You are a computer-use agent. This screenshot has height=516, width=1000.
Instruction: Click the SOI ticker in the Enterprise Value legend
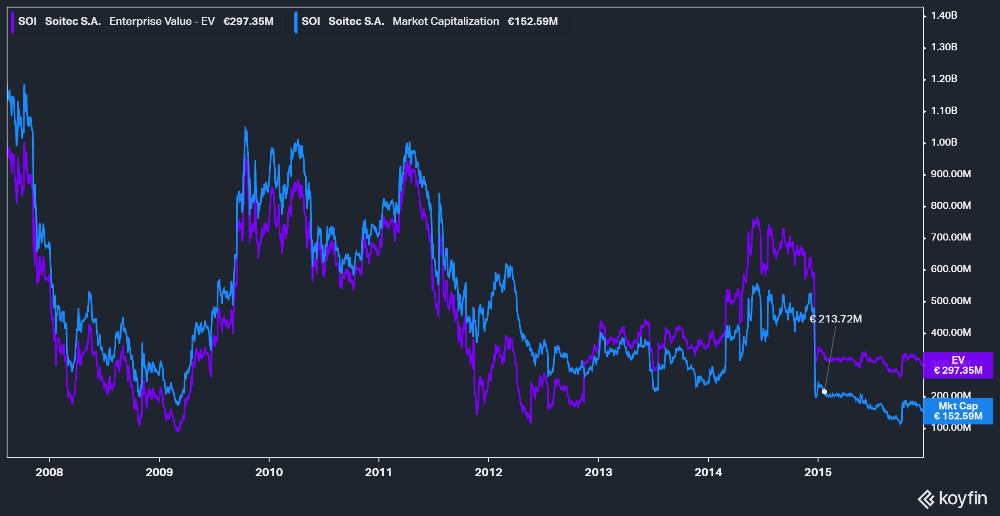27,22
